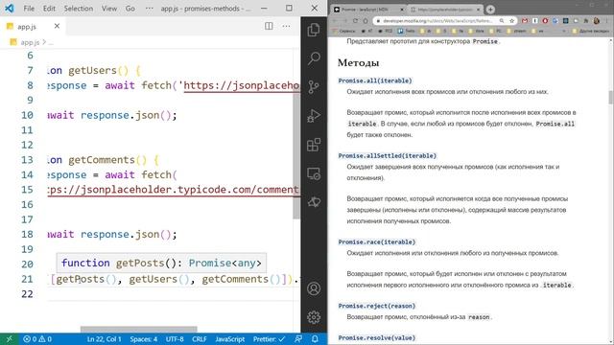This screenshot has width=614, height=345.
Task: Close the jsonplaceholder browser tab
Action: 478,10
